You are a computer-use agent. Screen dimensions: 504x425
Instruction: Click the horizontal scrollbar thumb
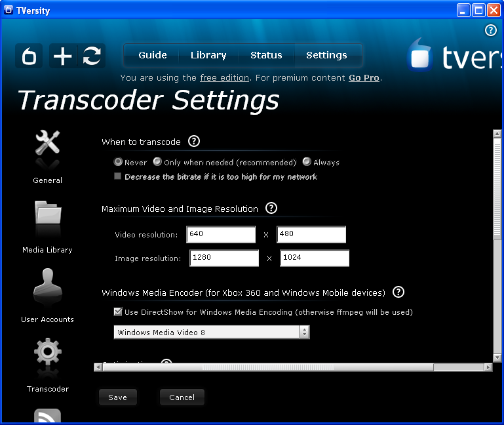click(268, 367)
